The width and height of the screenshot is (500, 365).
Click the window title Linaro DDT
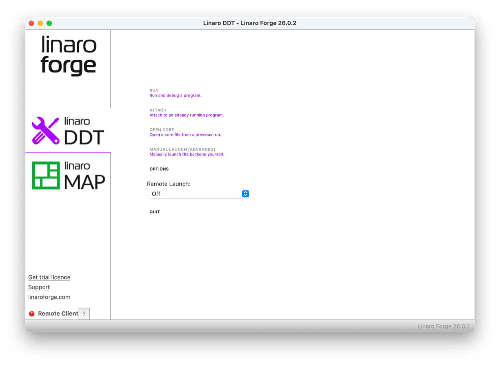pyautogui.click(x=250, y=23)
